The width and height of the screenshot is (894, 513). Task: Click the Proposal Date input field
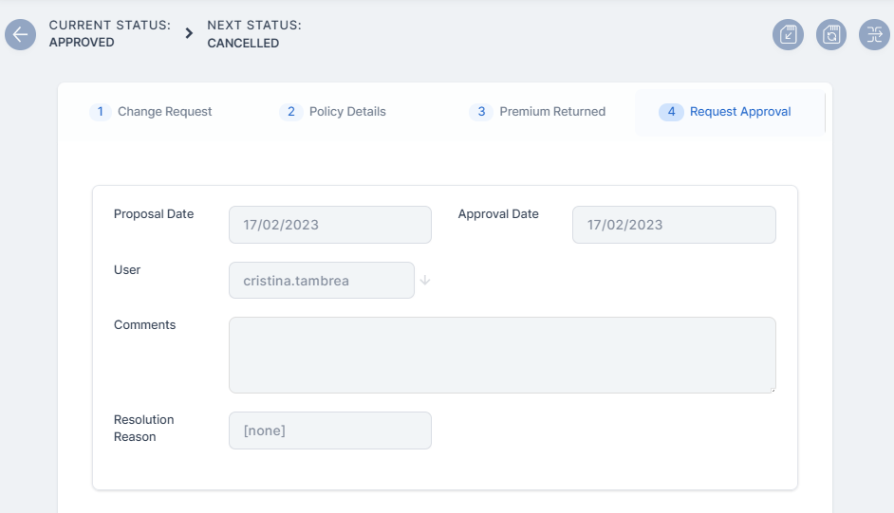(329, 225)
